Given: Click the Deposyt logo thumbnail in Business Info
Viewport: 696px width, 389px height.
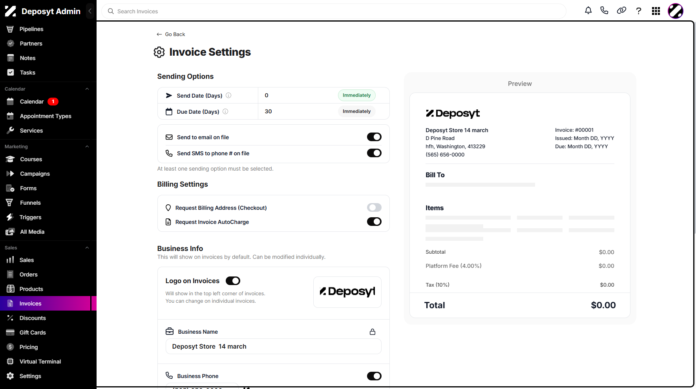Looking at the screenshot, I should (x=347, y=292).
